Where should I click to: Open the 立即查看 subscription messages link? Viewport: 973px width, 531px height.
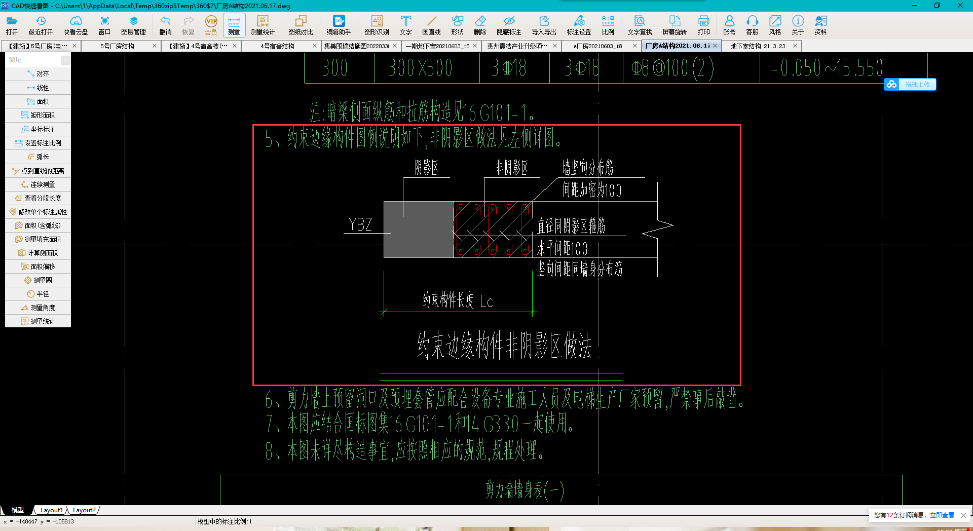coord(942,515)
